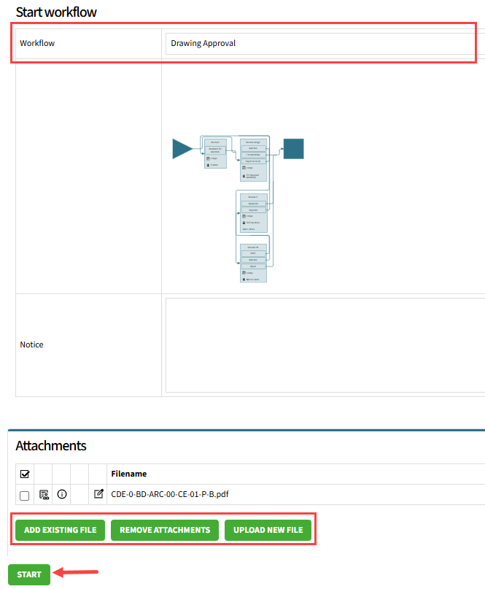Viewport: 485px width, 589px height.
Task: Click the workflow start triangle in the diagram
Action: (182, 149)
